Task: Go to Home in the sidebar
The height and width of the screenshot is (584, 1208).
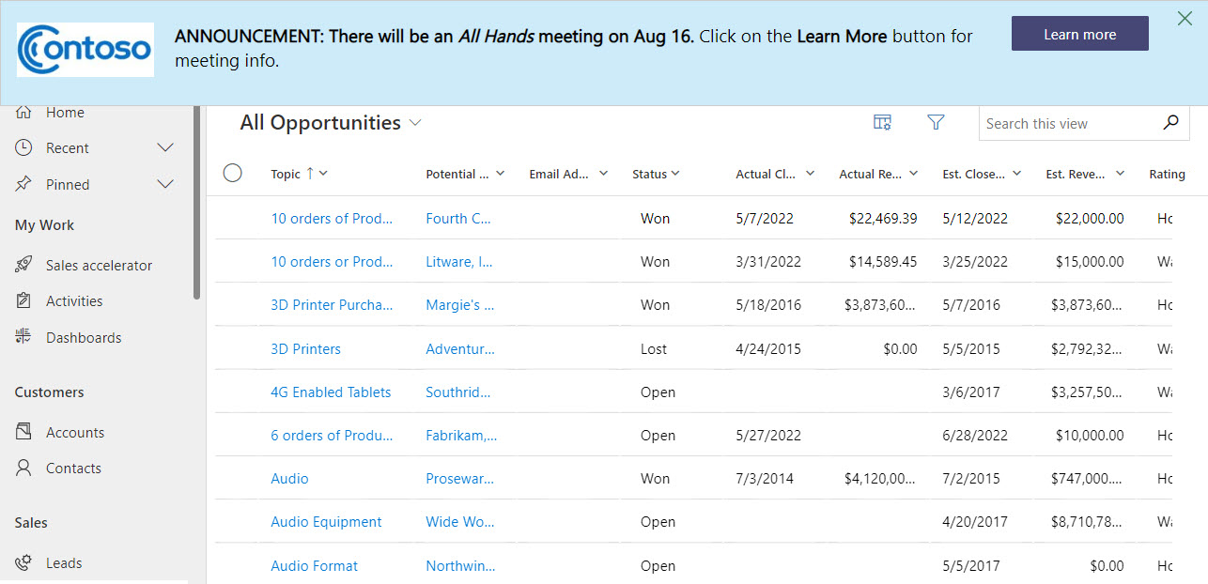Action: (65, 113)
